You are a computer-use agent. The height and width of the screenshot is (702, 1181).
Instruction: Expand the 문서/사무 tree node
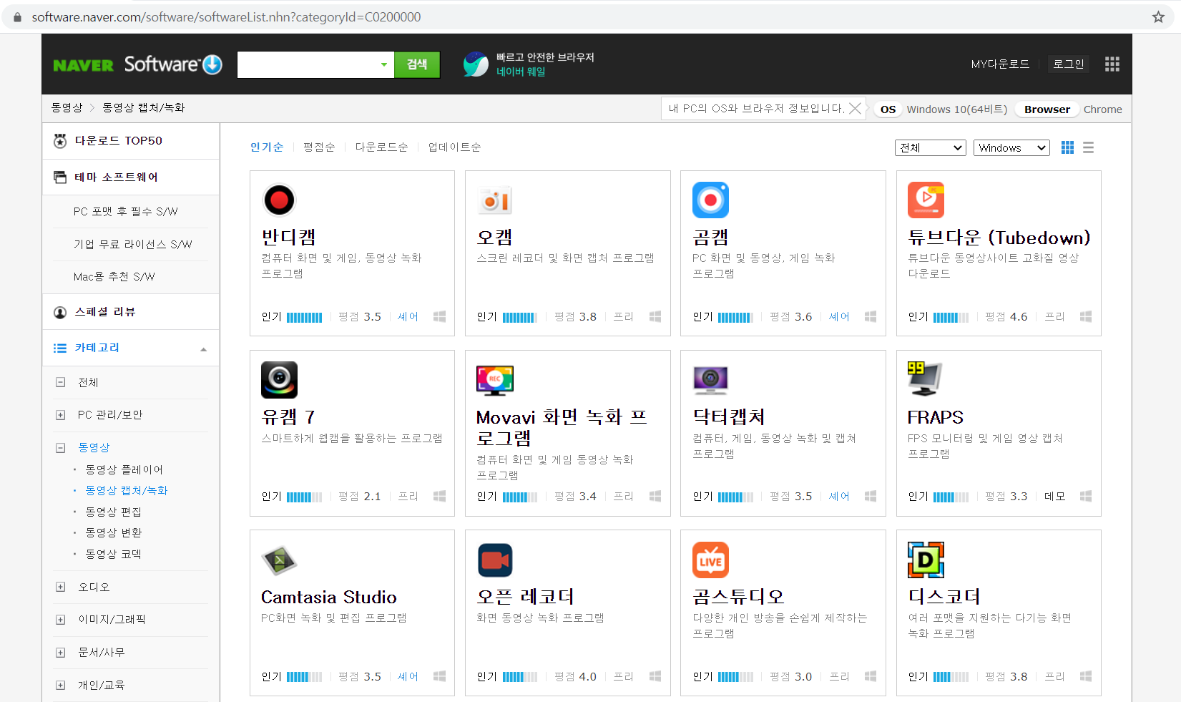click(61, 653)
